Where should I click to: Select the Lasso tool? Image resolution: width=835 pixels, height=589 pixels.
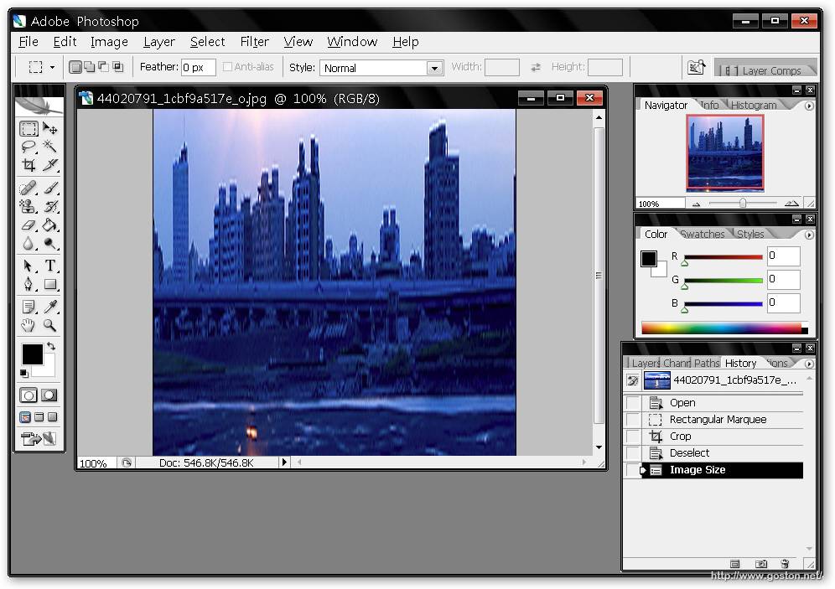[x=29, y=147]
